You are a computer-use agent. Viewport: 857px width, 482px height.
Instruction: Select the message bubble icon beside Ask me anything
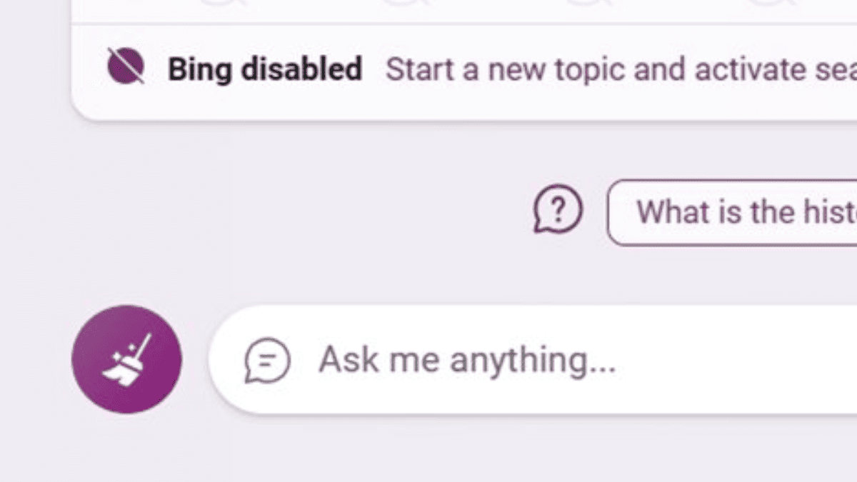(x=267, y=360)
